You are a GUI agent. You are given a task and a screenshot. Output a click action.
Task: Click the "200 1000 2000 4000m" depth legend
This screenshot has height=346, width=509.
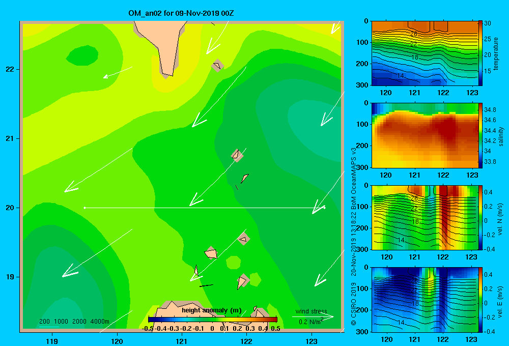pyautogui.click(x=74, y=322)
